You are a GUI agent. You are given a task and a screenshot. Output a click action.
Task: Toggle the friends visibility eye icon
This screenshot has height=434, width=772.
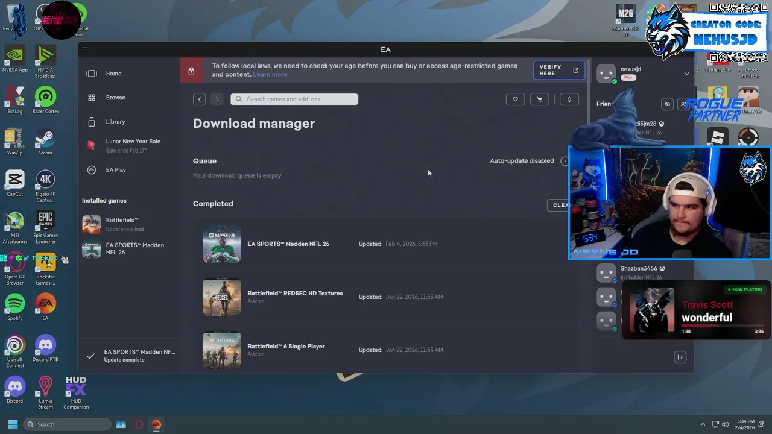coord(667,104)
